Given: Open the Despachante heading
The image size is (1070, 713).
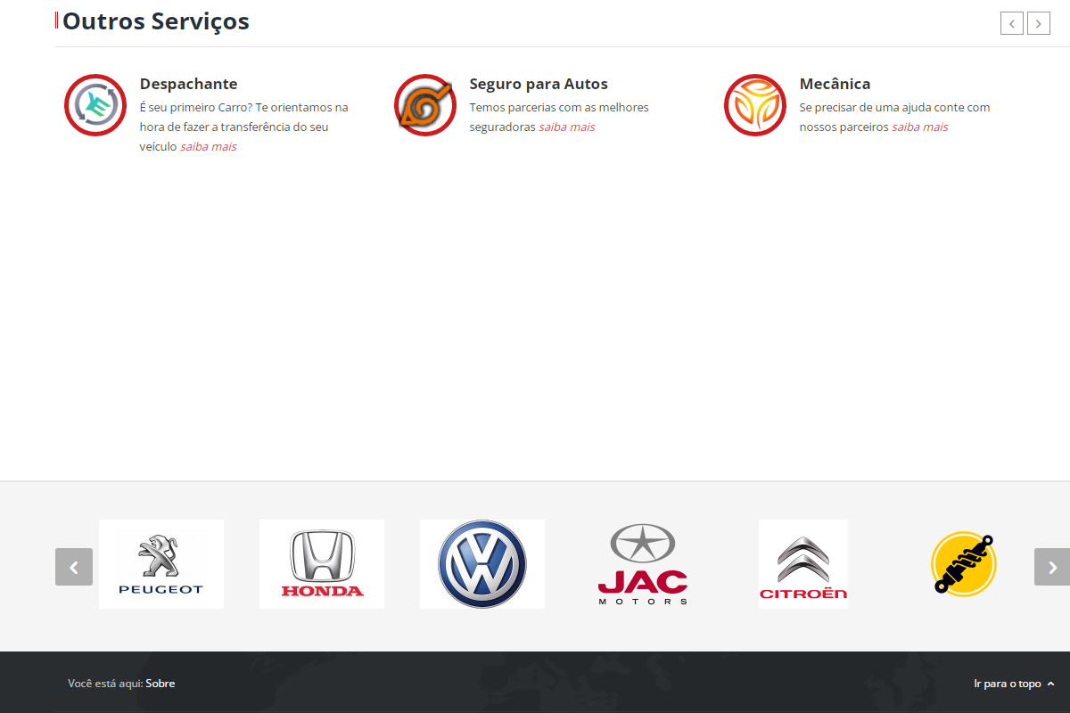Looking at the screenshot, I should click(188, 84).
